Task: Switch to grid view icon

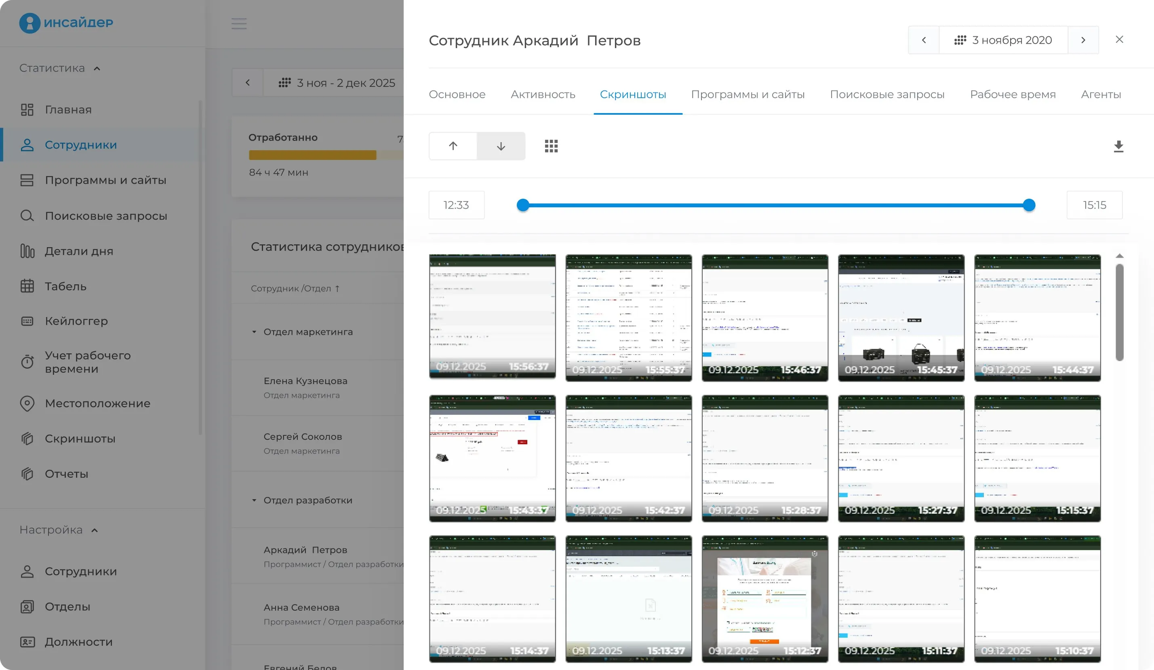Action: coord(551,146)
